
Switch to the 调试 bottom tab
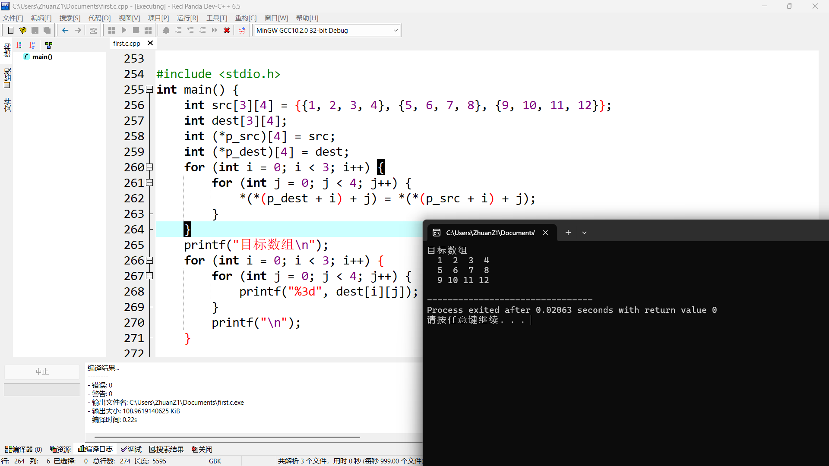[131, 449]
